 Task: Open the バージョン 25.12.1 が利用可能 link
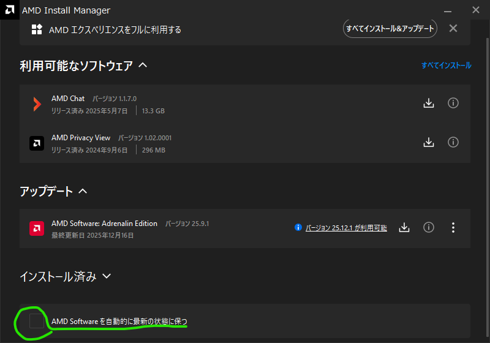[346, 228]
